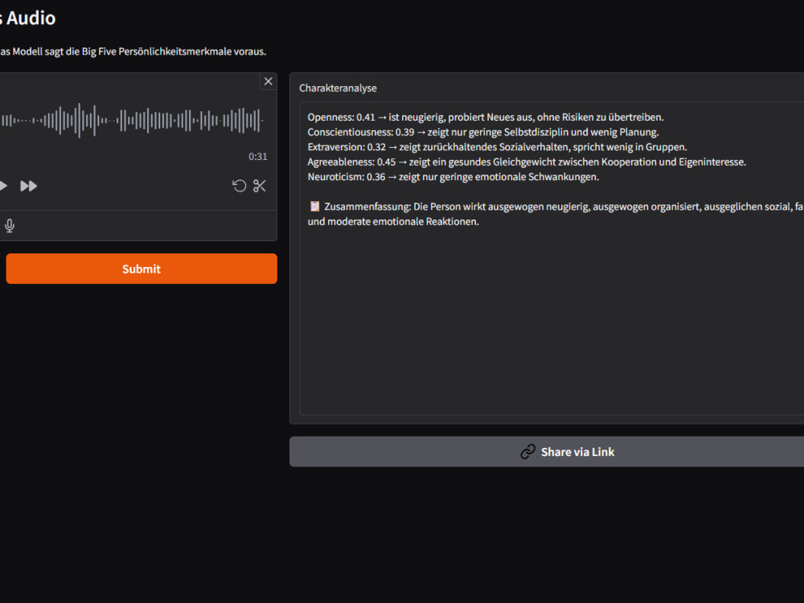Screen dimensions: 804x603
Task: Play the recorded audio clip
Action: click(3, 186)
